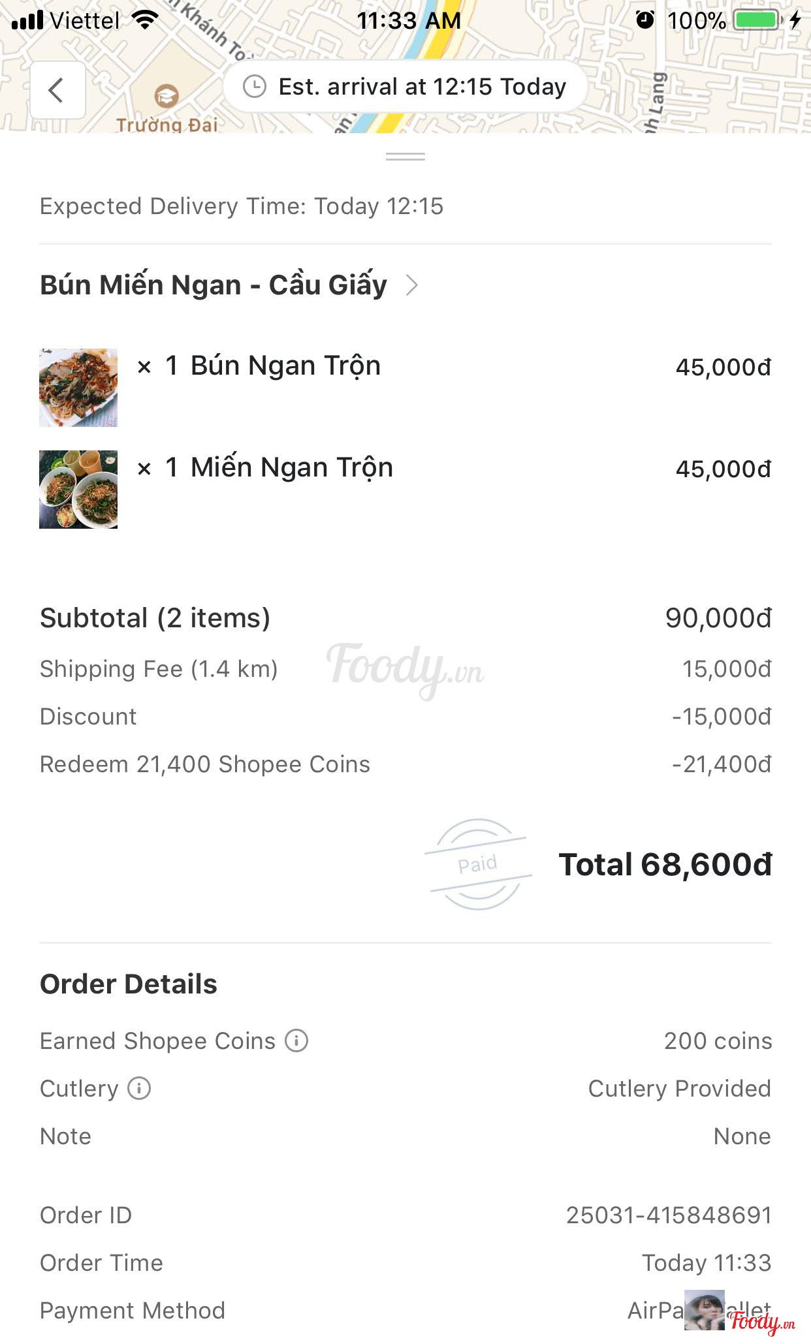Tap the Total 68,600đ amount

(665, 864)
